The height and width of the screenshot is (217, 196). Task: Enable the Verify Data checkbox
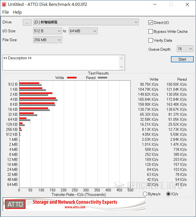coord(151,40)
